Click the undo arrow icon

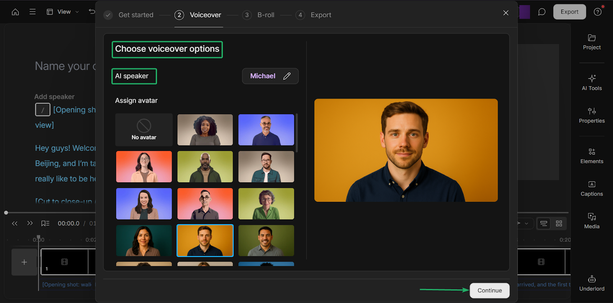coord(92,11)
